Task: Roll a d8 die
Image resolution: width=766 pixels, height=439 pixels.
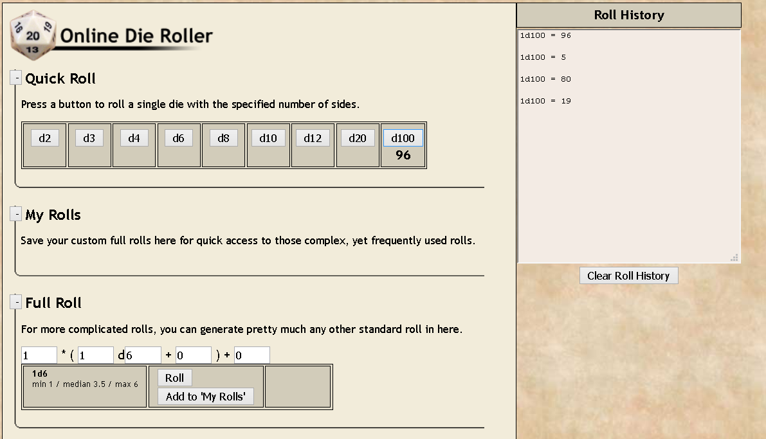Action: (x=223, y=138)
